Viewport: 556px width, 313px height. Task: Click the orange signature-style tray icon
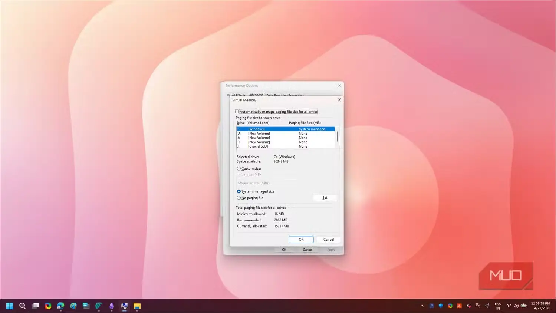(x=459, y=306)
